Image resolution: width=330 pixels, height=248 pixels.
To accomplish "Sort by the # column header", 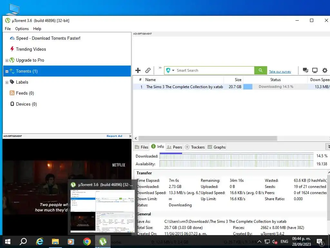I will tap(140, 79).
